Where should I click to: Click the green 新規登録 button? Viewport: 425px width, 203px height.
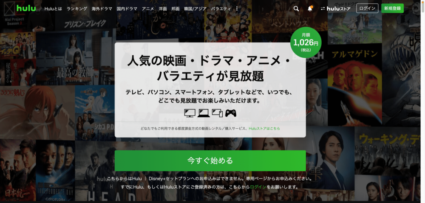[x=392, y=8]
